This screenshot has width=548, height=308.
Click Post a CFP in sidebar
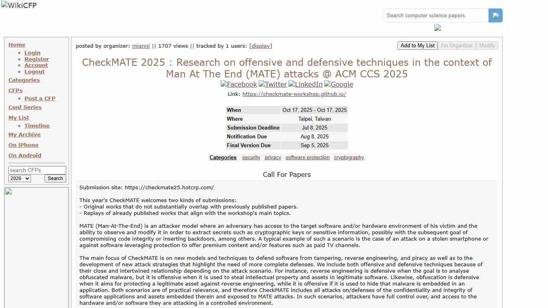tap(40, 98)
